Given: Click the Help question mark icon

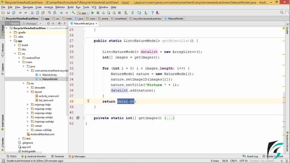Looking at the screenshot, I should click(152, 13).
